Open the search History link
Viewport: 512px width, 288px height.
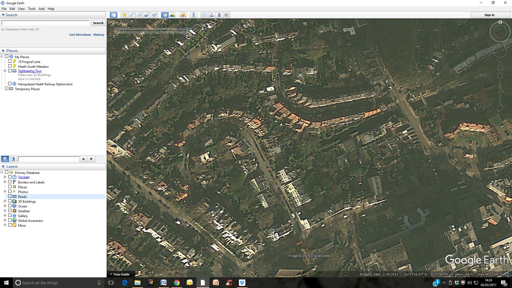pos(99,35)
